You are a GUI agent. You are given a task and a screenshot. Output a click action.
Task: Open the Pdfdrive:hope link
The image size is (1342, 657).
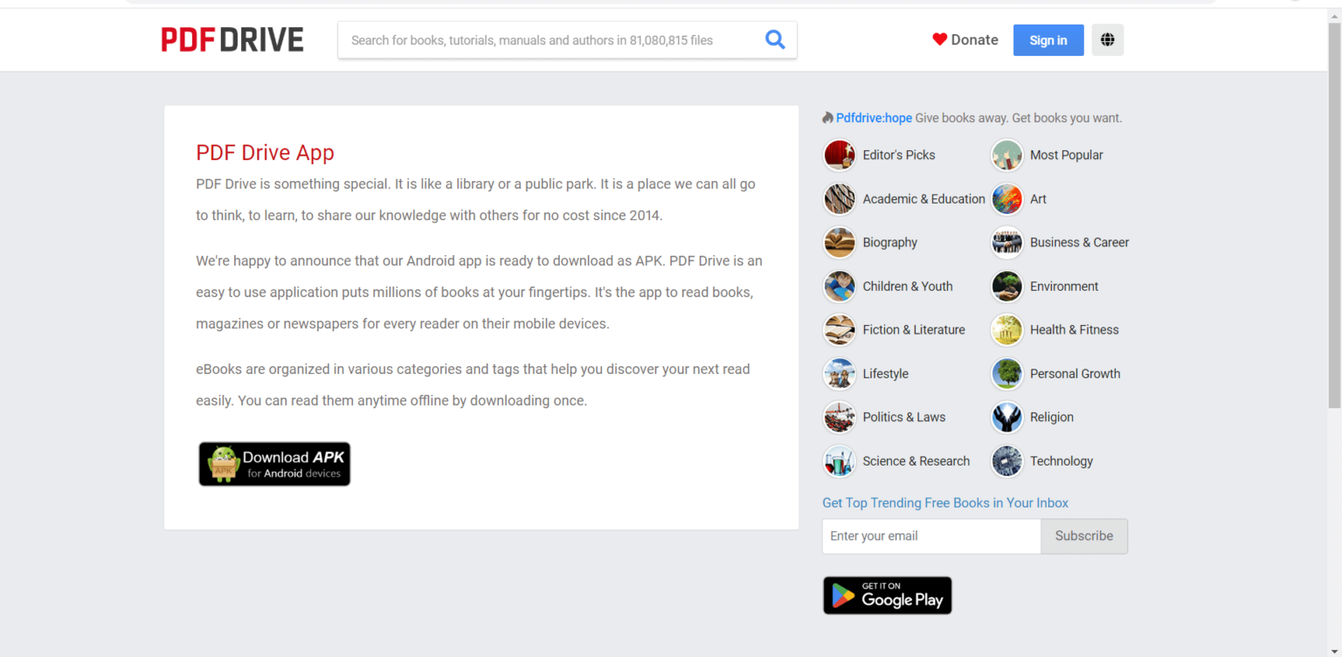874,118
